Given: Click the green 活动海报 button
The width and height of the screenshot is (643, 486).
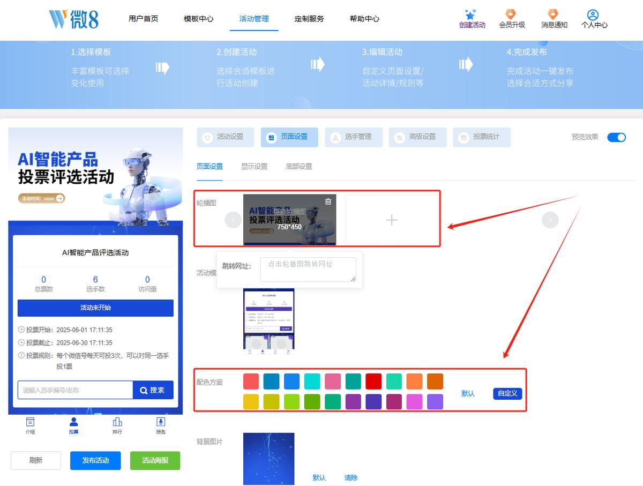Looking at the screenshot, I should click(155, 460).
